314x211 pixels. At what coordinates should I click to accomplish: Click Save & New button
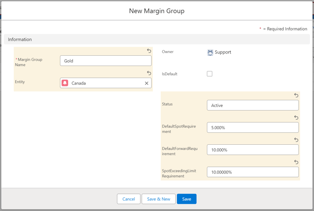(x=158, y=199)
